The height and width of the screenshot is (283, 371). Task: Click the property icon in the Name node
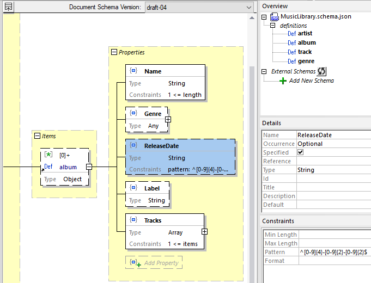click(133, 71)
